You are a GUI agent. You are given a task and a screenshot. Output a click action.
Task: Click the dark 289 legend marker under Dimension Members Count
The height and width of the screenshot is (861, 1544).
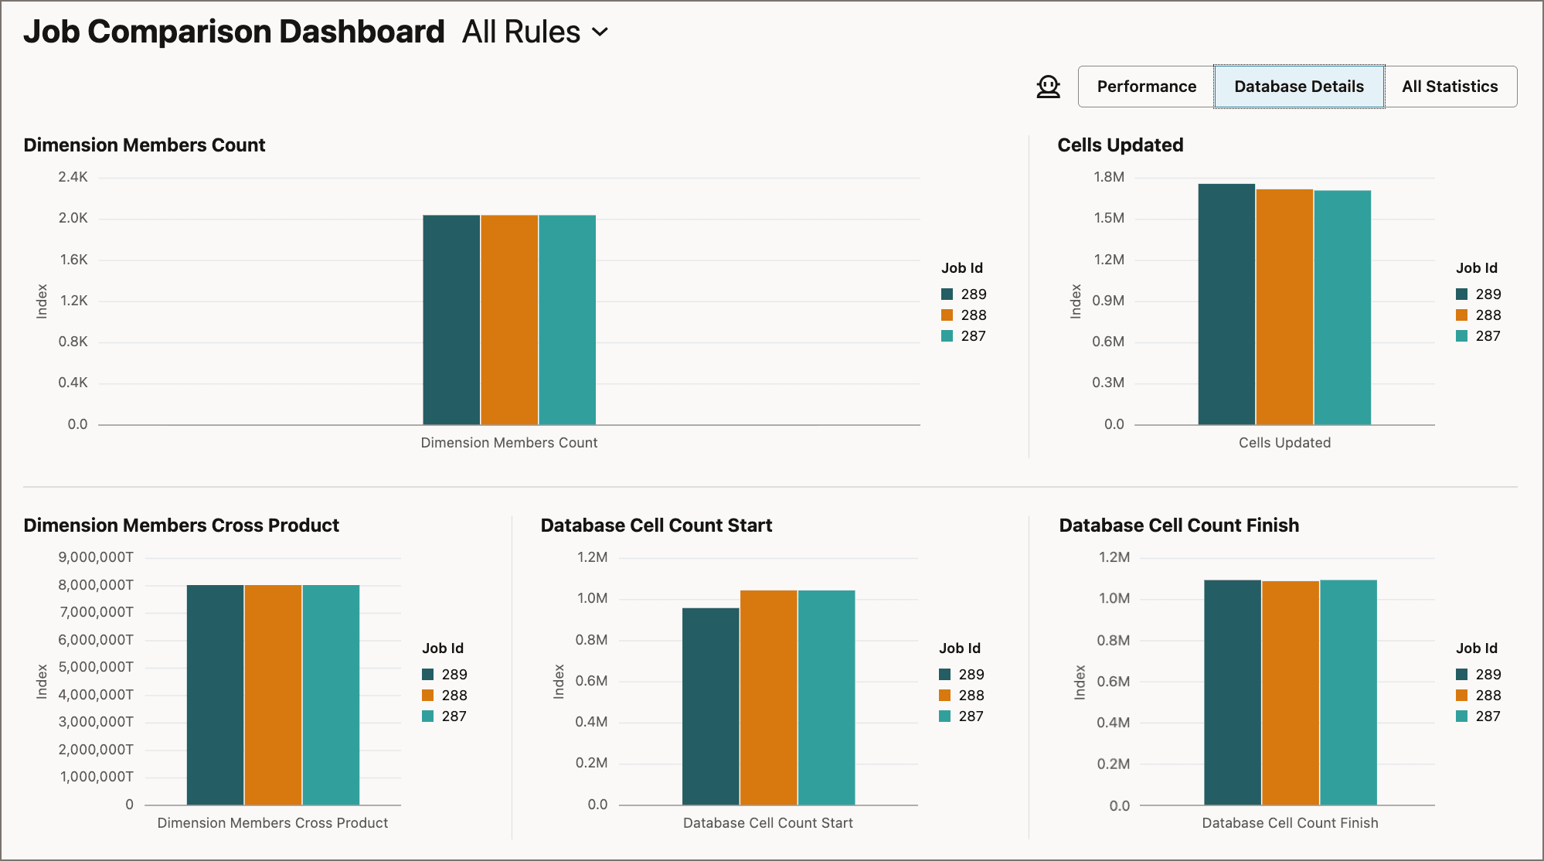(946, 294)
